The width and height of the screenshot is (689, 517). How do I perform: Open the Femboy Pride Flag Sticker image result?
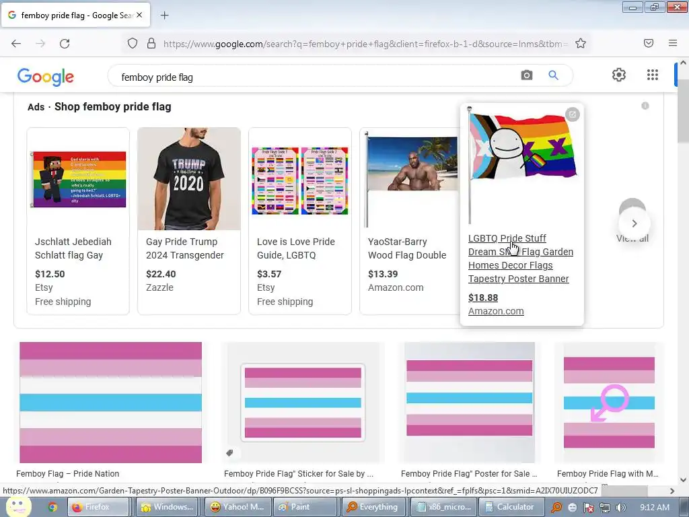[x=303, y=403]
